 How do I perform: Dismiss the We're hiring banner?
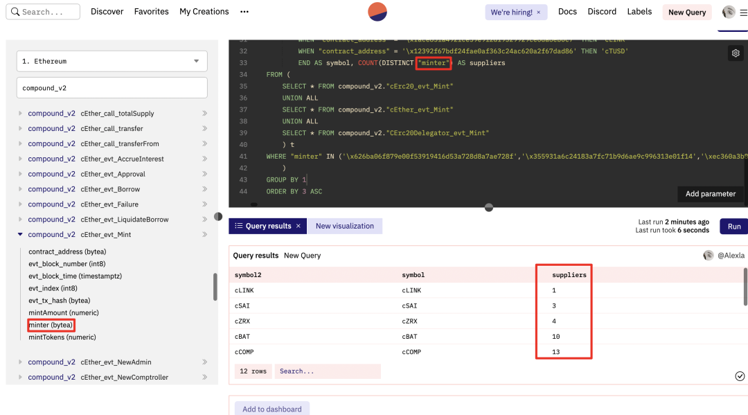point(539,12)
